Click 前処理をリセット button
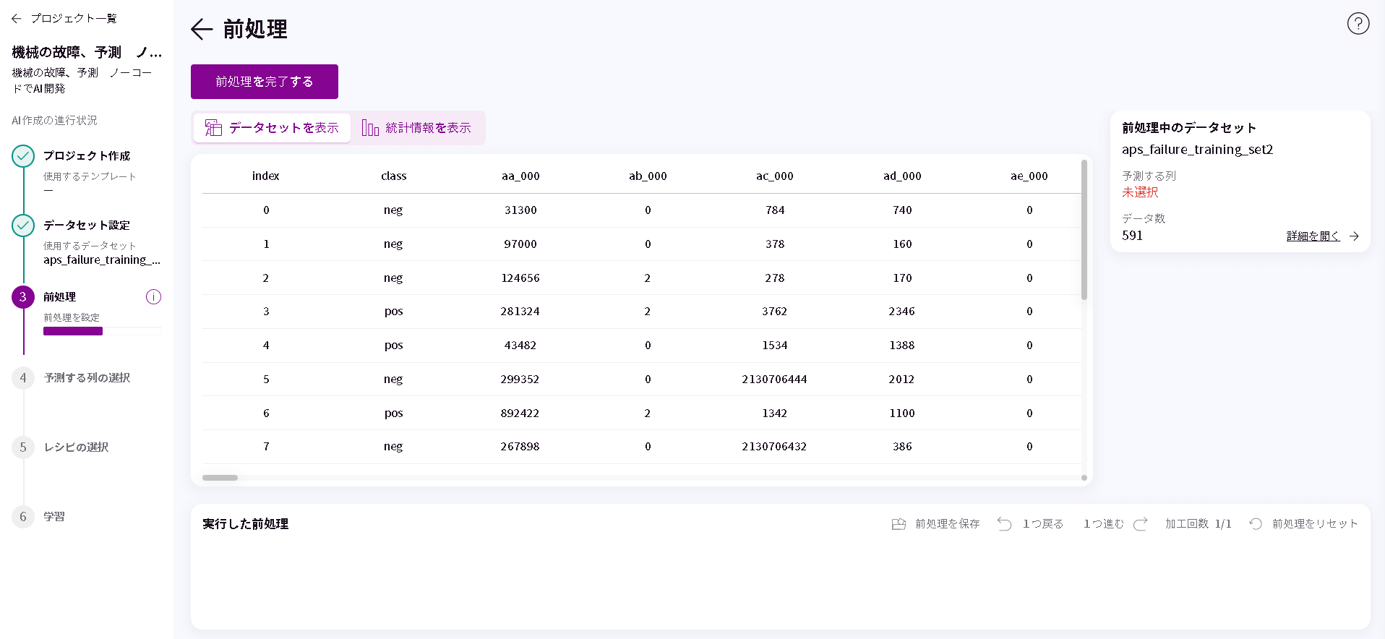The image size is (1385, 639). pos(1315,524)
